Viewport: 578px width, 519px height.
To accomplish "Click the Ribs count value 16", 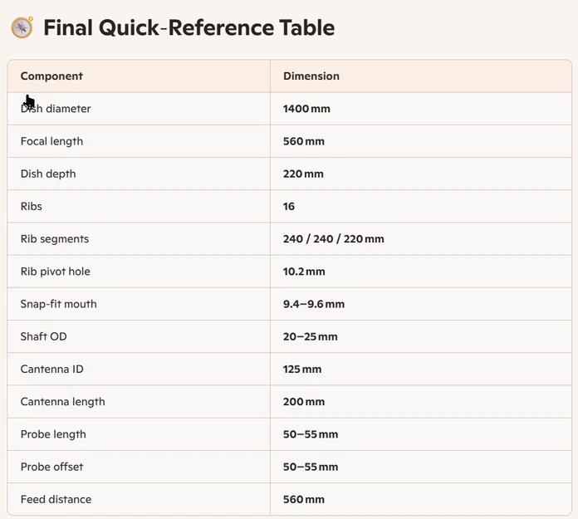I will pos(289,206).
